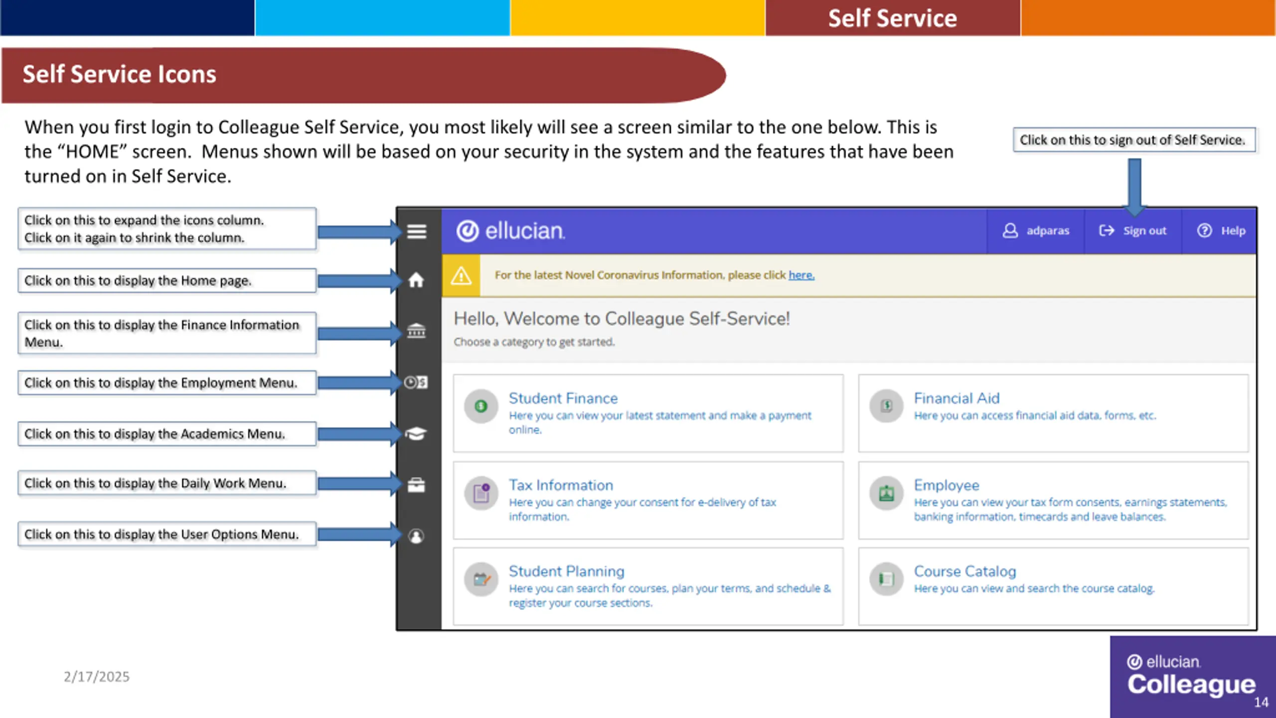Screen dimensions: 1276x718
Task: Click the Ellucian logo in header
Action: (x=511, y=231)
